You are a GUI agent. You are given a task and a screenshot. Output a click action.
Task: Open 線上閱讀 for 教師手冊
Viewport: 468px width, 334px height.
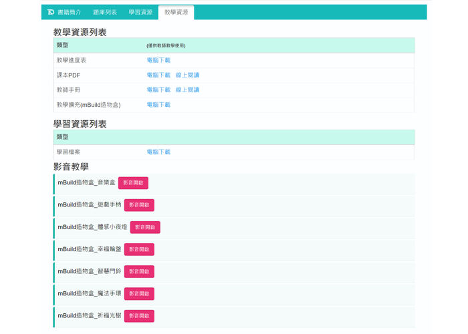click(x=187, y=90)
